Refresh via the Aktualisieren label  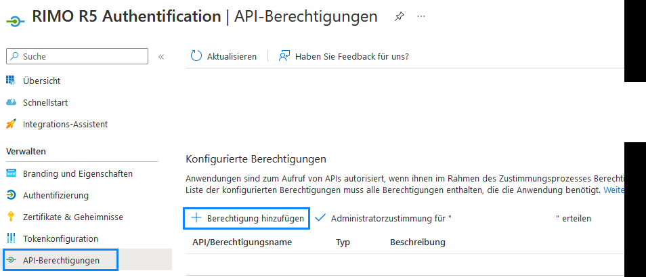tap(232, 56)
